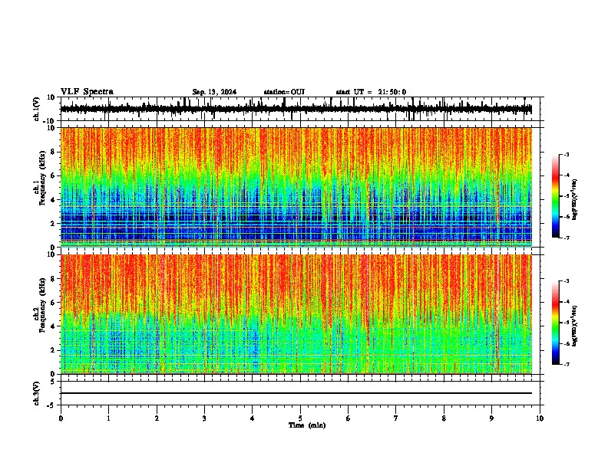
Task: Click the time axis tick label '3'
Action: (x=204, y=418)
